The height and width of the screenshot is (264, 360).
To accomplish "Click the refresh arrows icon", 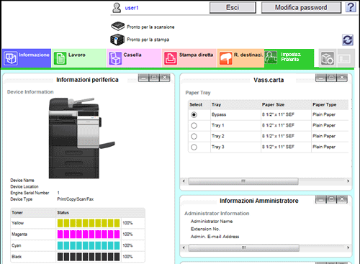I will click(348, 40).
